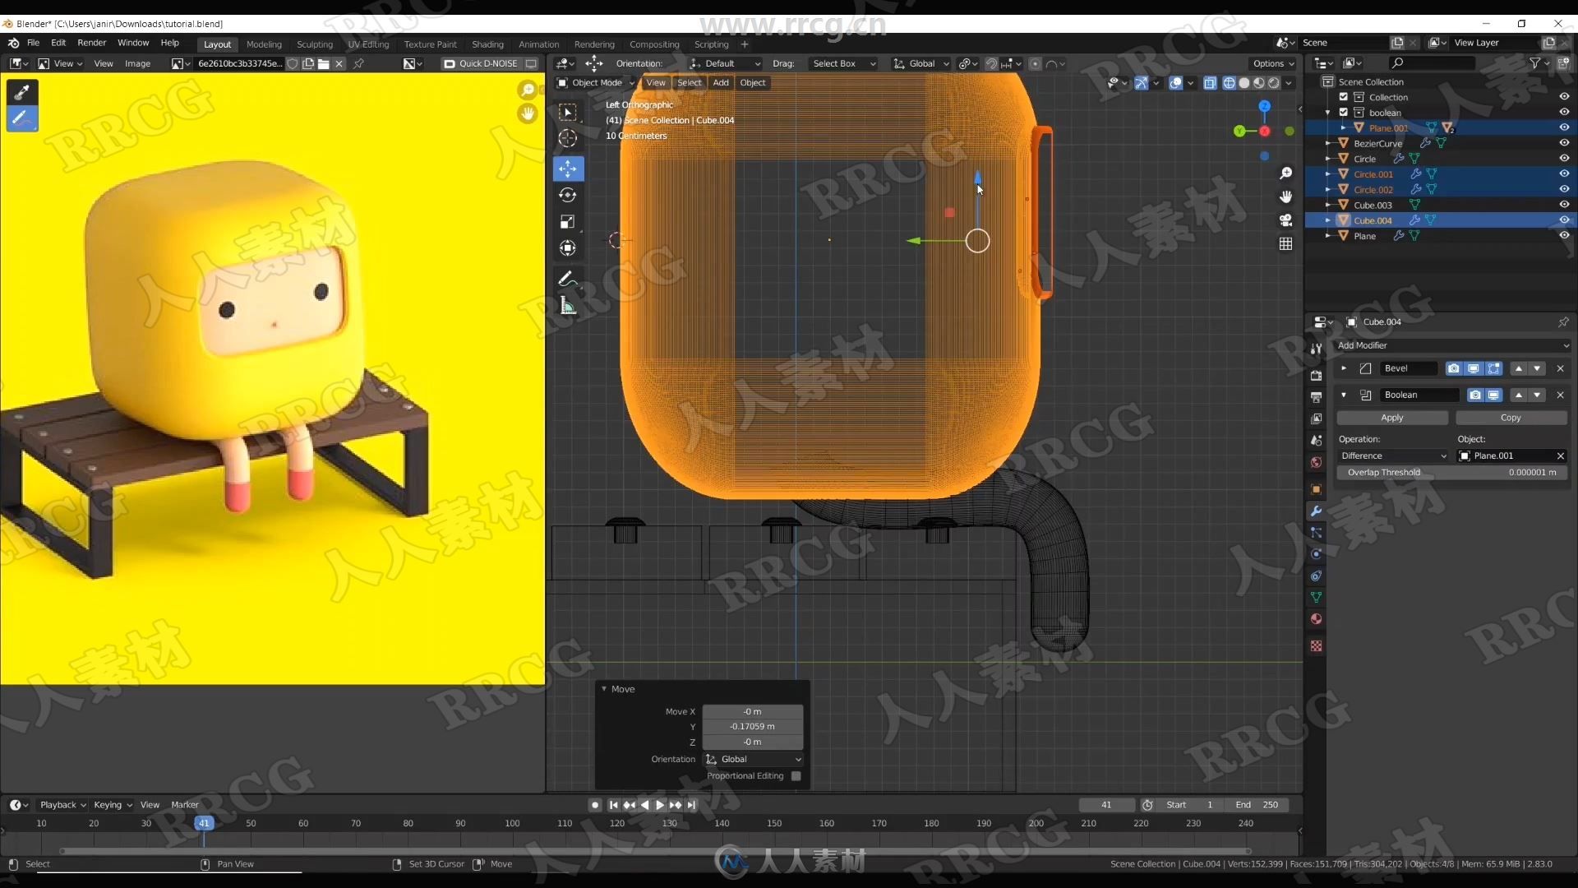Open the Modeling workspace tab

(263, 44)
